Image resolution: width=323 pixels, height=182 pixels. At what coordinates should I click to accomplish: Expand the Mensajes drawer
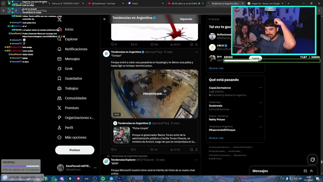[311, 171]
